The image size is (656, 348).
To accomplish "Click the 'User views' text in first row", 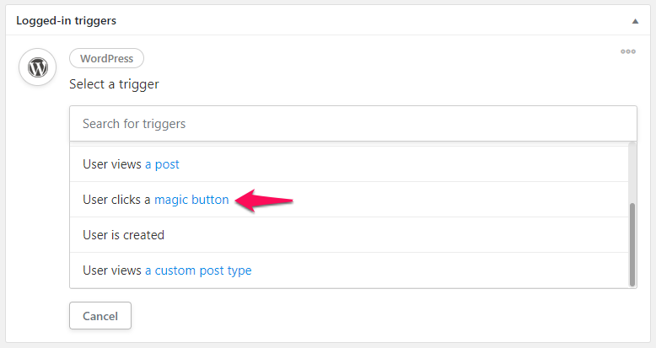I will tap(111, 164).
